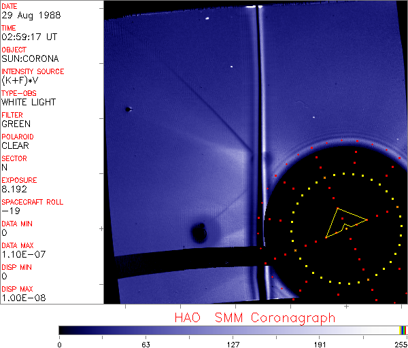Click the small dark spot in the upper-left image area

click(x=127, y=109)
